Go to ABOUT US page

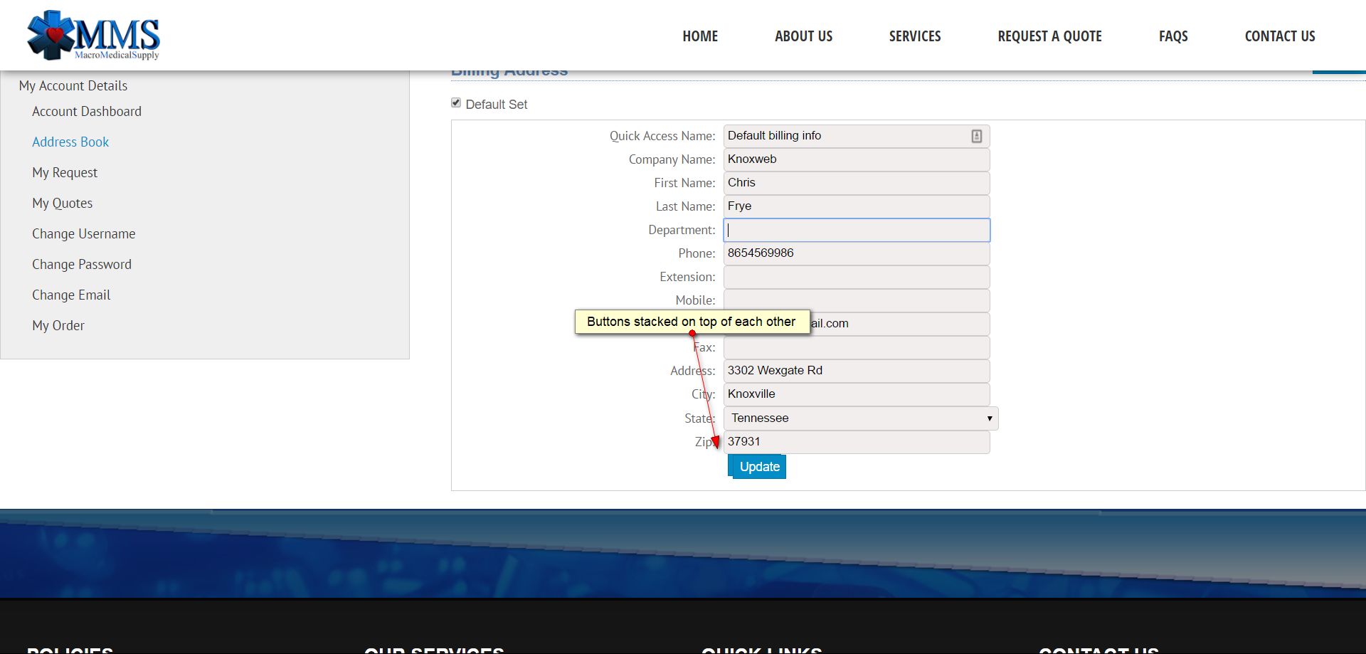(x=803, y=36)
